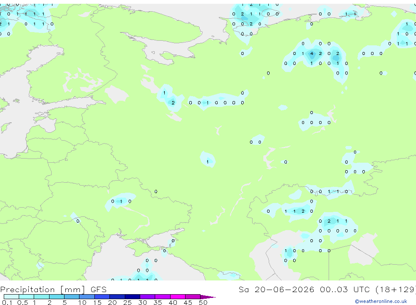Choose the 10–15 mm cornflower blue legend swatch
Viewport: 416px width, 305px height.
(x=87, y=297)
